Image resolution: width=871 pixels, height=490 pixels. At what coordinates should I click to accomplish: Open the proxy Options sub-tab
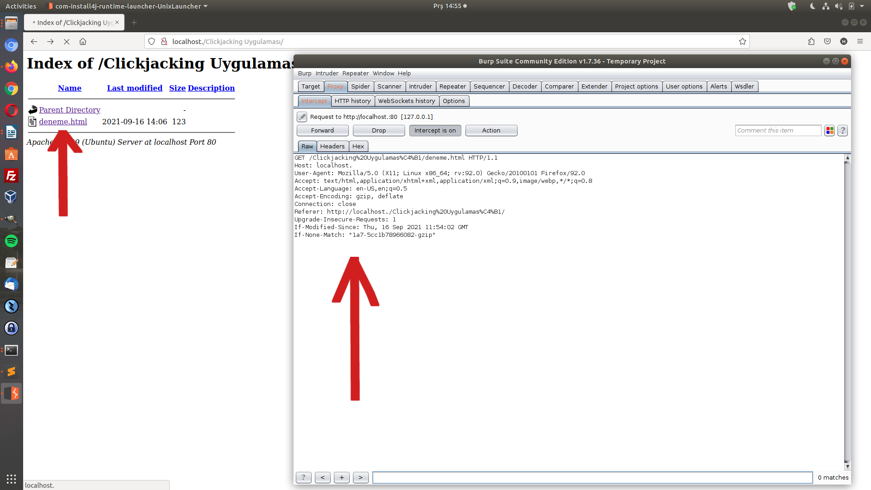tap(454, 101)
